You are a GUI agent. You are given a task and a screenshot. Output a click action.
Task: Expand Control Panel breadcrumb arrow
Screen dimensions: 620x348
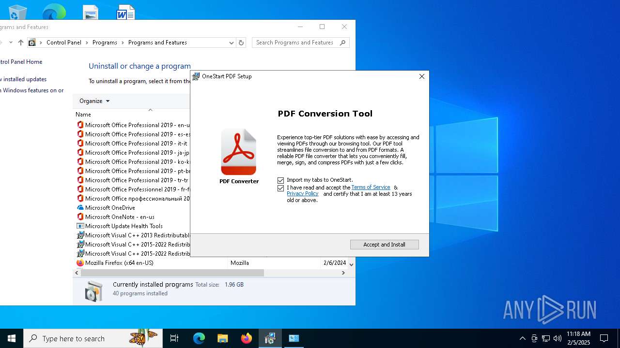coord(87,43)
